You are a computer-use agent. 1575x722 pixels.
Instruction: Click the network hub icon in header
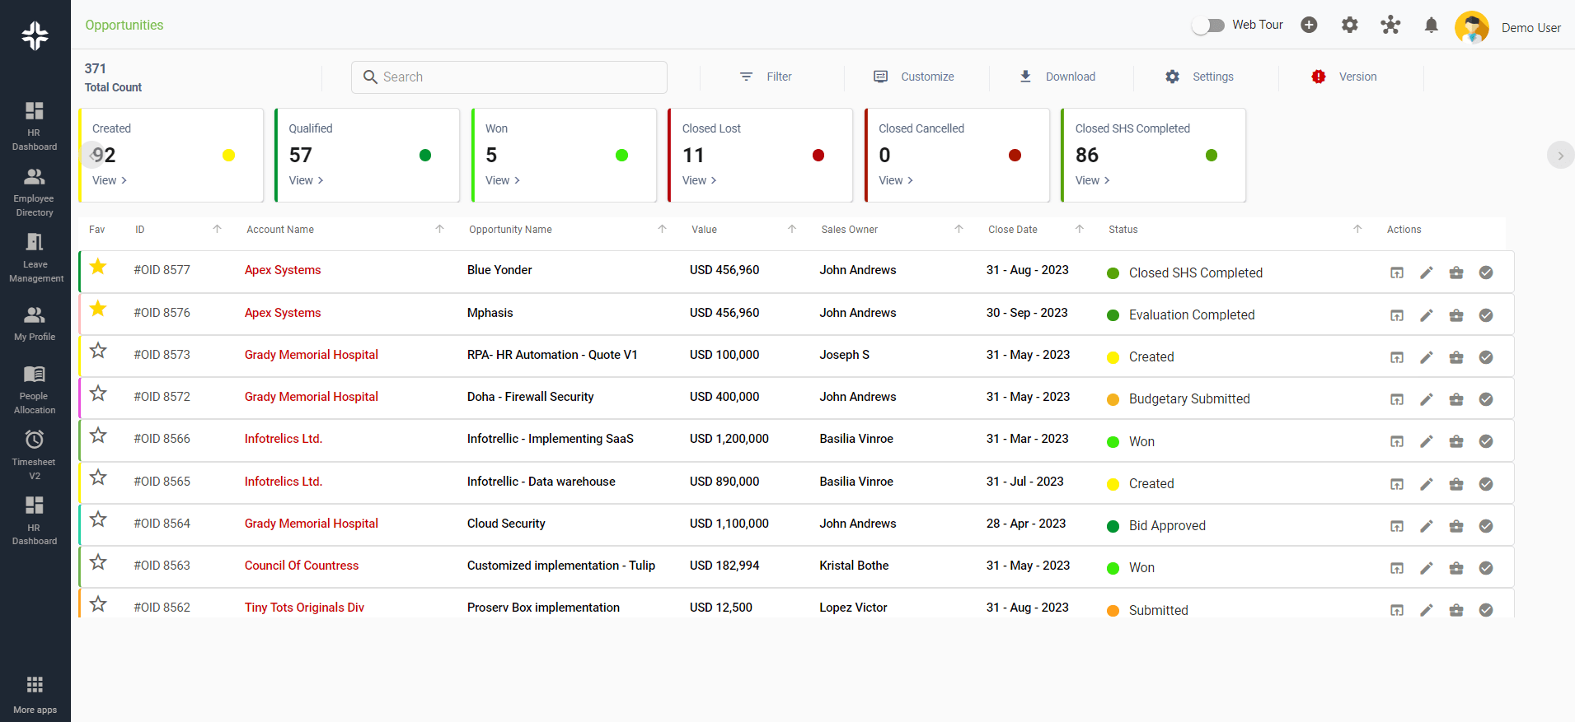point(1390,25)
